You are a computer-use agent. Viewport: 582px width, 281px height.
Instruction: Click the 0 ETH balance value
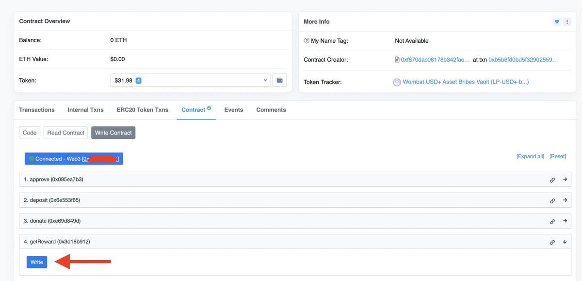tap(118, 40)
